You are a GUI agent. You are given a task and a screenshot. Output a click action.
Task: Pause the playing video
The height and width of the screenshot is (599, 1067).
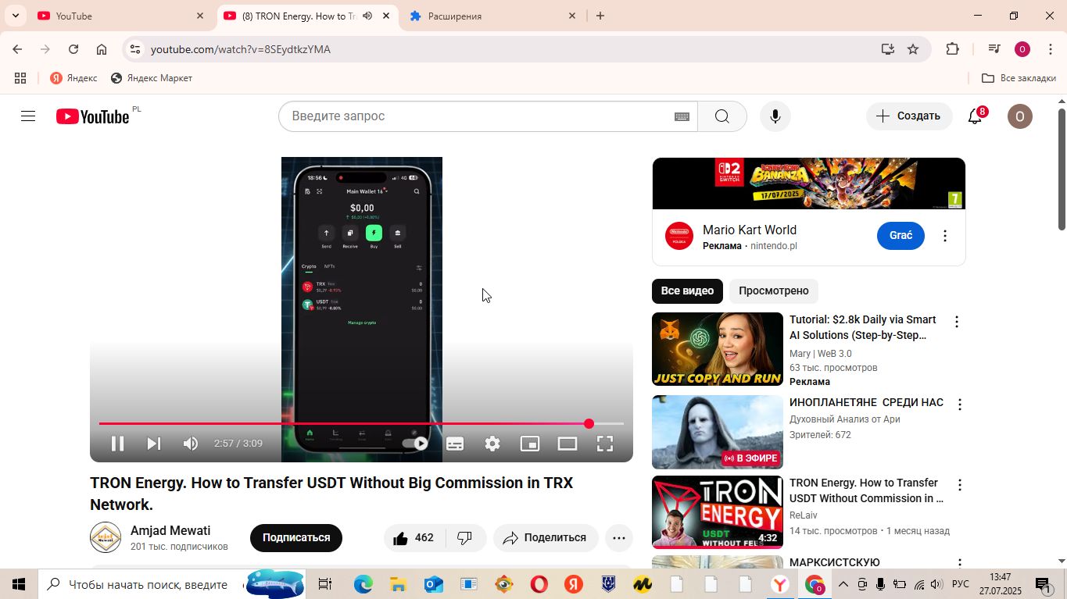(x=117, y=444)
